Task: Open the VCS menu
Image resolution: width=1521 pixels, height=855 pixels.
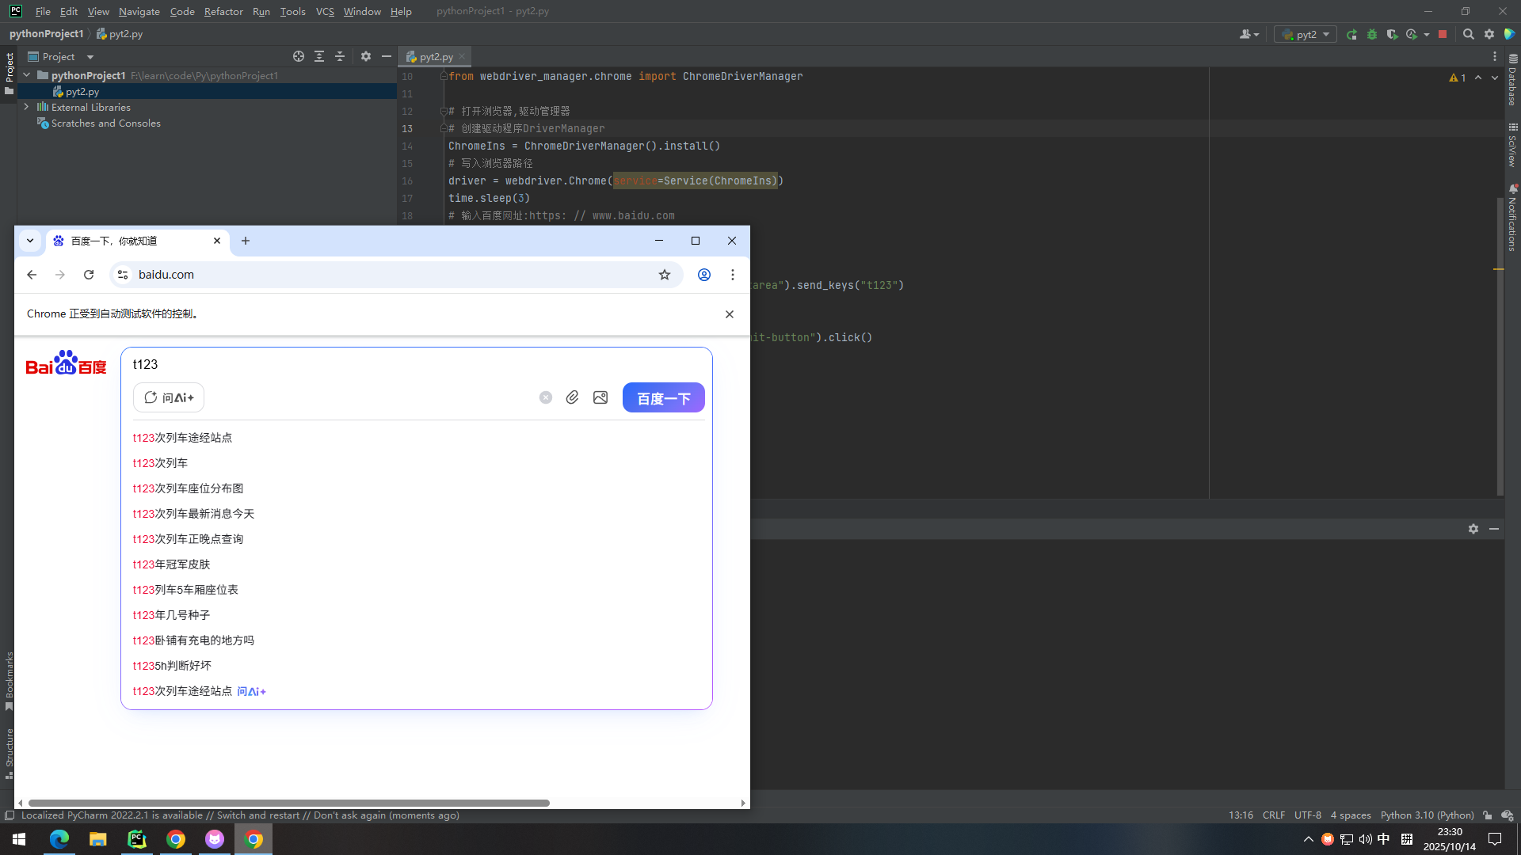Action: pos(325,11)
